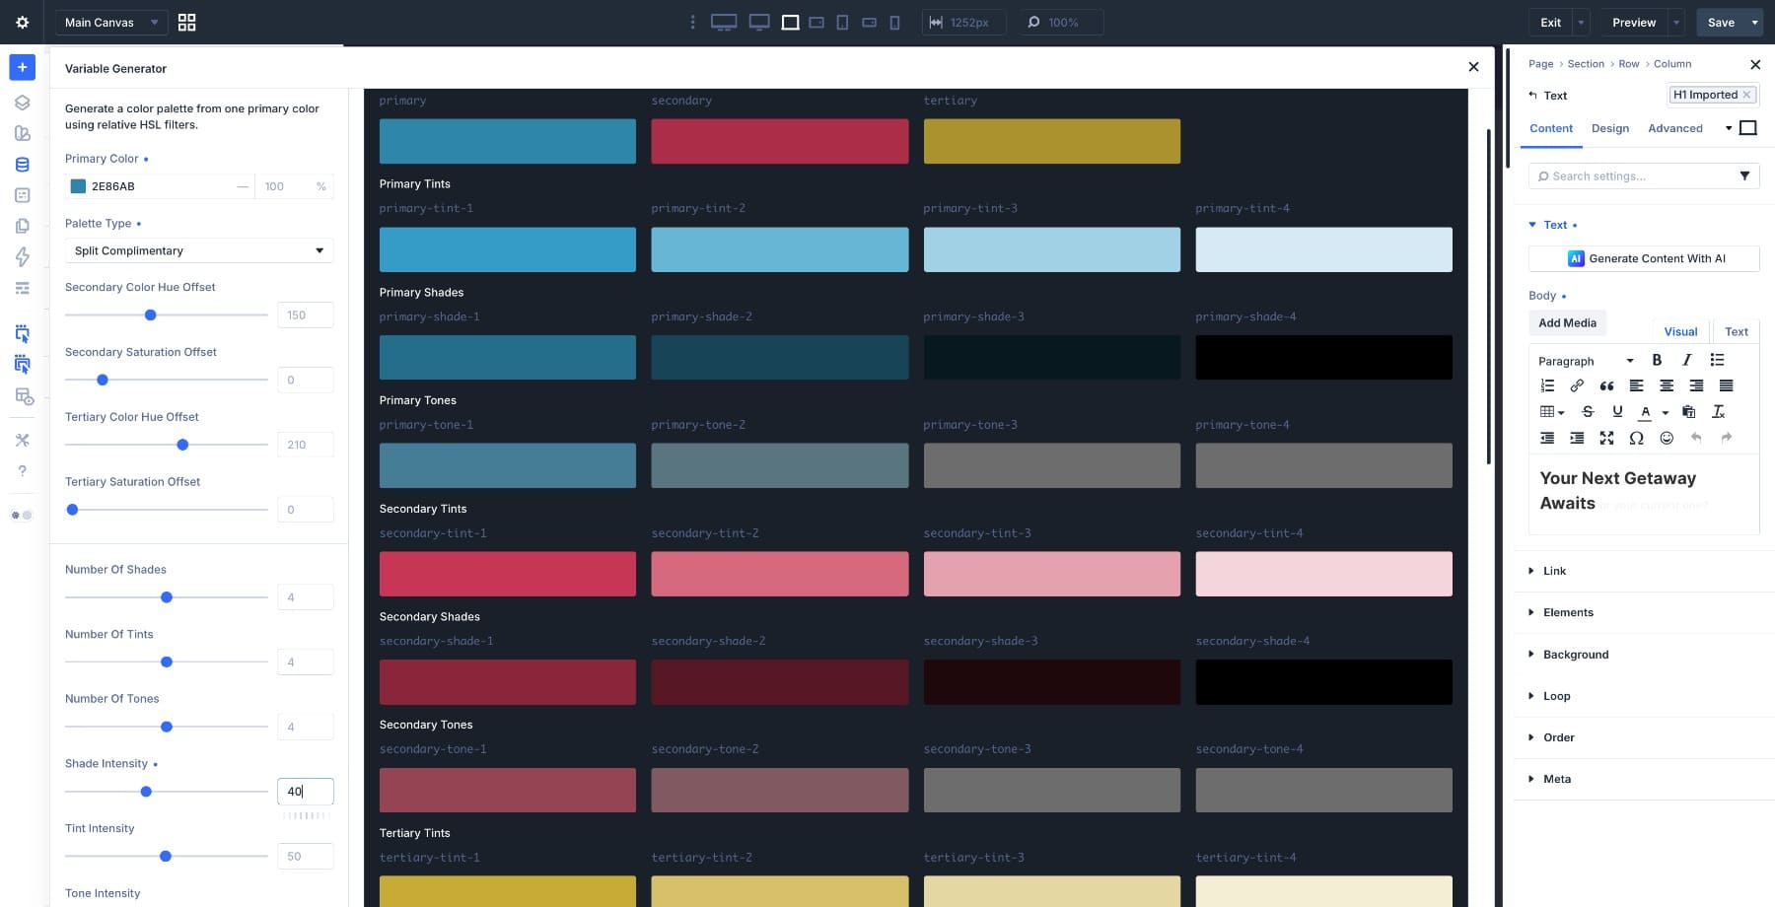Image resolution: width=1775 pixels, height=907 pixels.
Task: Open the Variable Manager database icon
Action: pos(22,165)
